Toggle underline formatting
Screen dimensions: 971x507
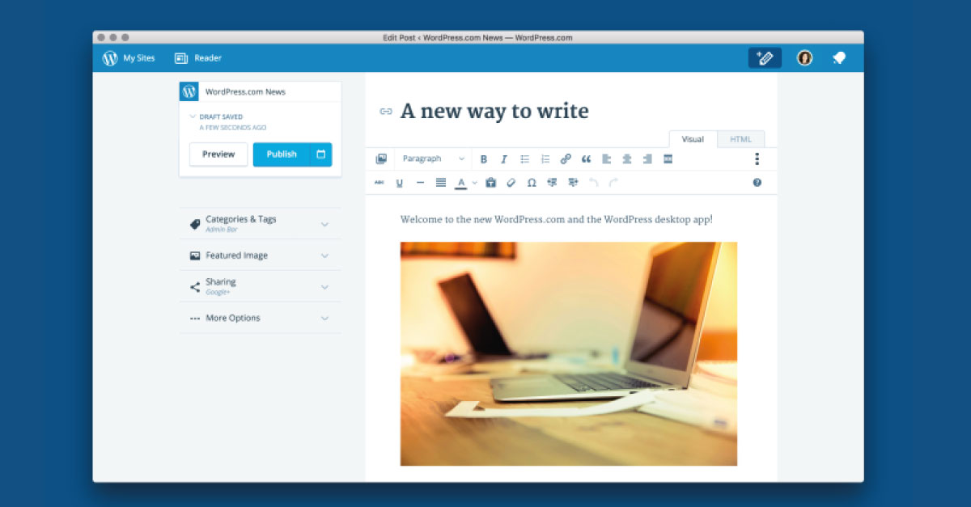coord(400,183)
